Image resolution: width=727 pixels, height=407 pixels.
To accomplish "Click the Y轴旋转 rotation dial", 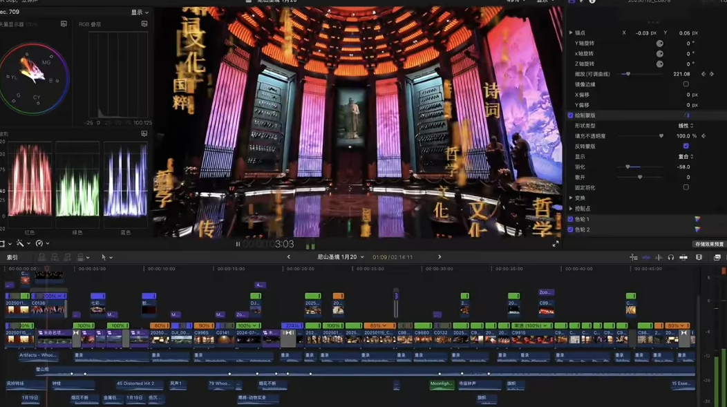I will (659, 44).
